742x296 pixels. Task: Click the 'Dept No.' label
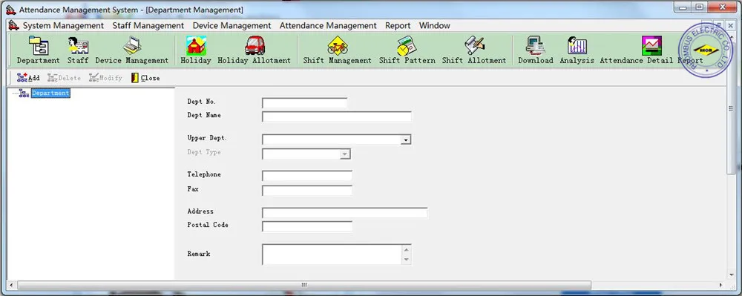[202, 102]
